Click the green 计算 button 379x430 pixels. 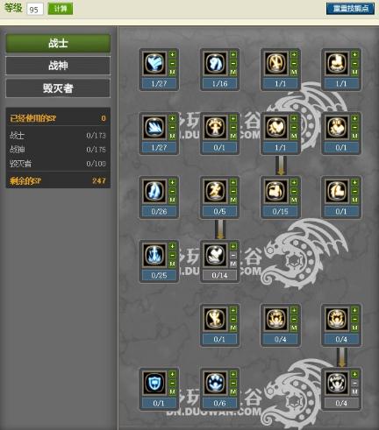click(61, 9)
